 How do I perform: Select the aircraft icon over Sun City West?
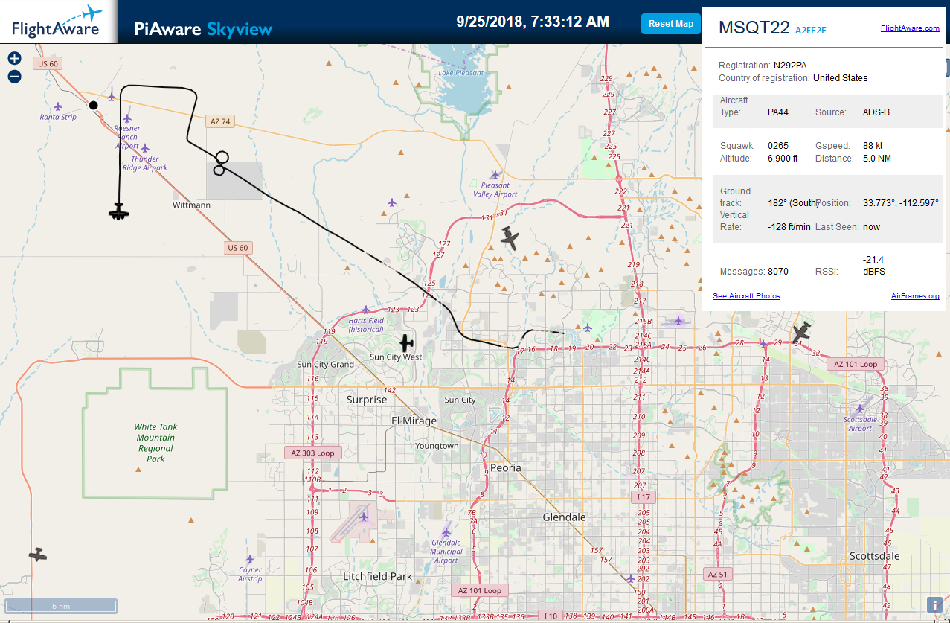click(x=406, y=343)
